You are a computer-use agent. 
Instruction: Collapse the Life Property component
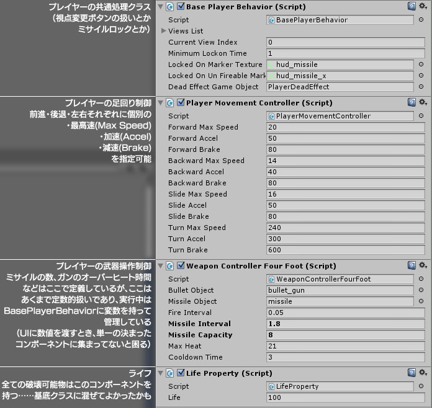pyautogui.click(x=160, y=373)
